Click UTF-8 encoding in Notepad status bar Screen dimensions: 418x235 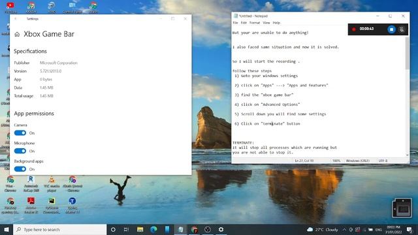click(383, 161)
